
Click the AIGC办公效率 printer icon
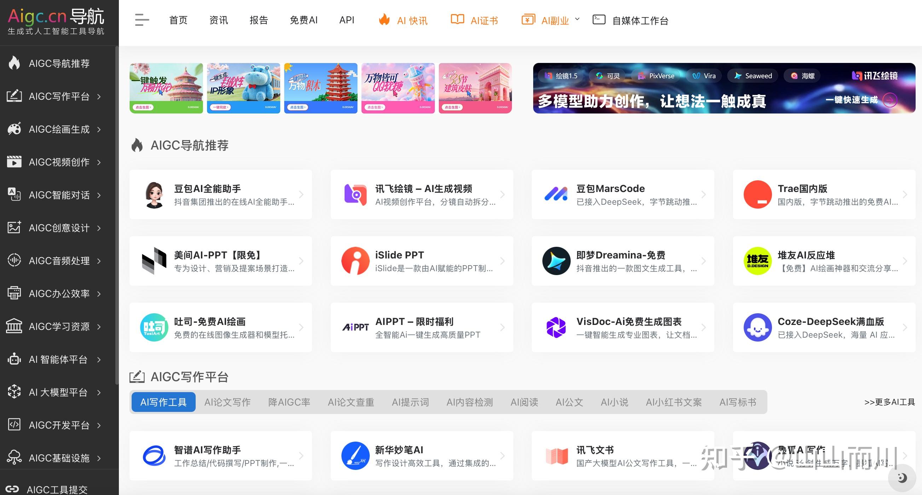click(14, 293)
